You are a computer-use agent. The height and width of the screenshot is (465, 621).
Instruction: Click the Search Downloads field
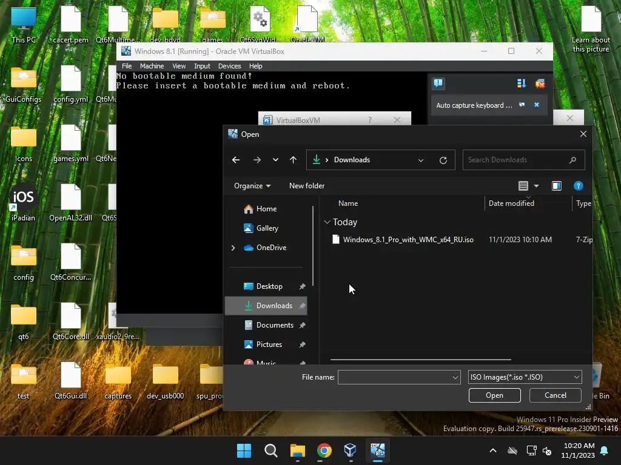tap(523, 160)
